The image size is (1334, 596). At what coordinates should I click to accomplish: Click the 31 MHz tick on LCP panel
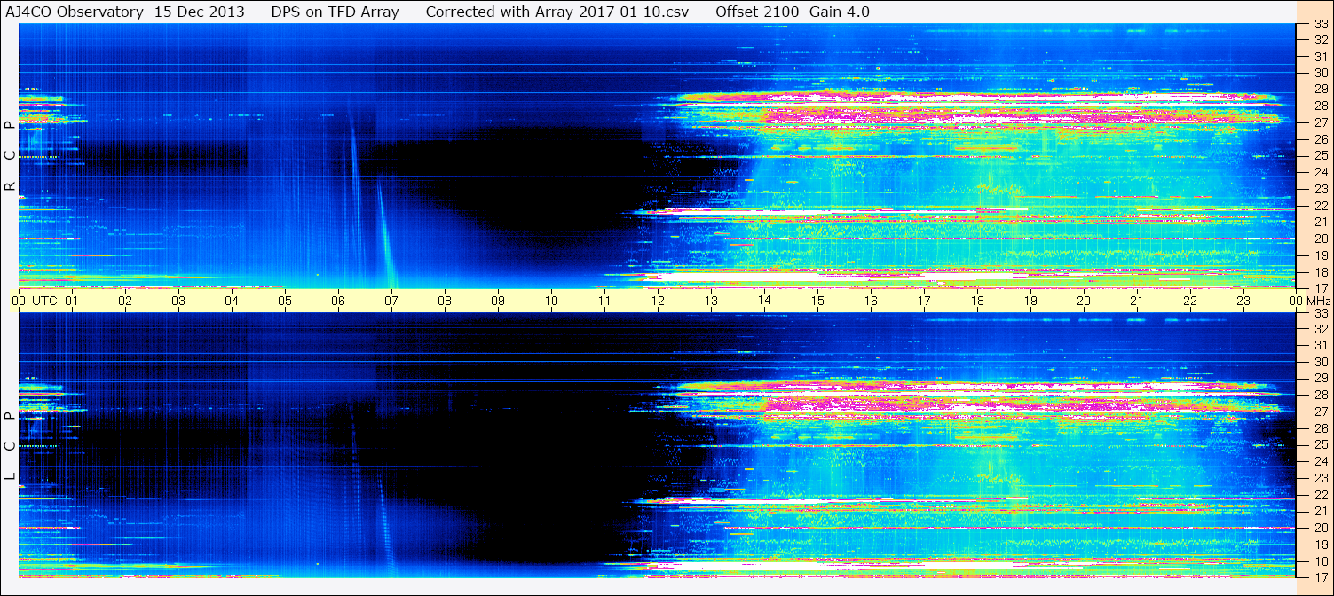point(1320,346)
